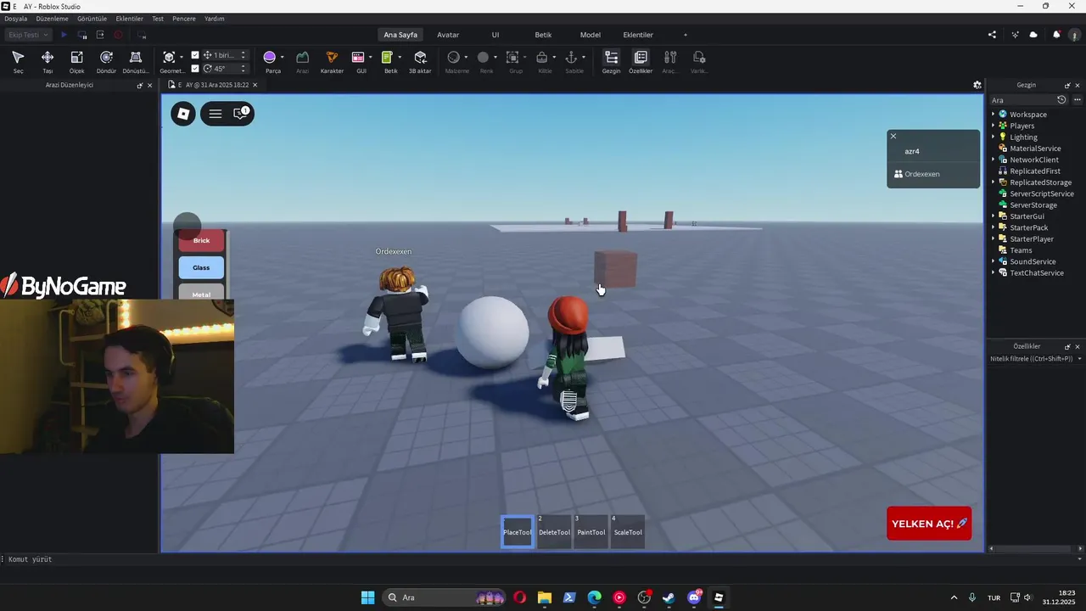The height and width of the screenshot is (611, 1086).
Task: Toggle the rotate snap checkbox (45°)
Action: 195,69
